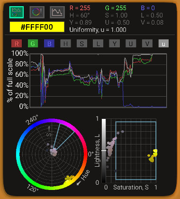Click the Uniformity, u = 1.000 text
180x199 pixels.
click(x=98, y=30)
